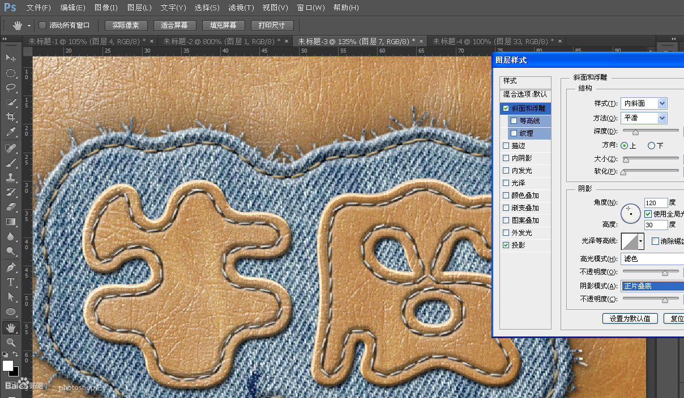
Task: Select the Ellipse shape tool
Action: click(x=10, y=312)
